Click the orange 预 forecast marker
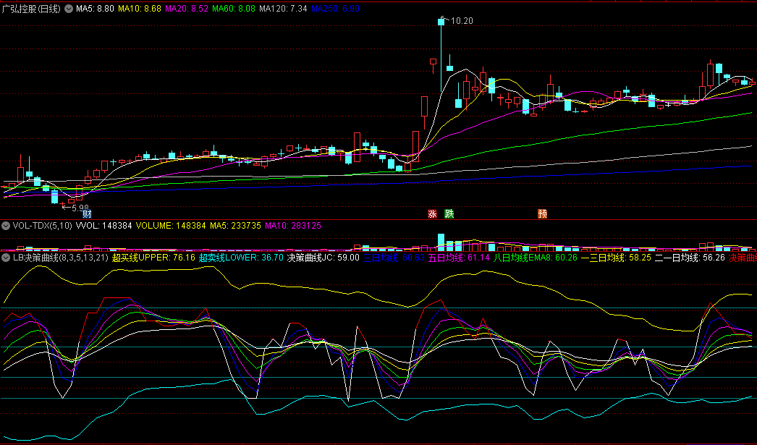The width and height of the screenshot is (757, 445). pos(543,213)
